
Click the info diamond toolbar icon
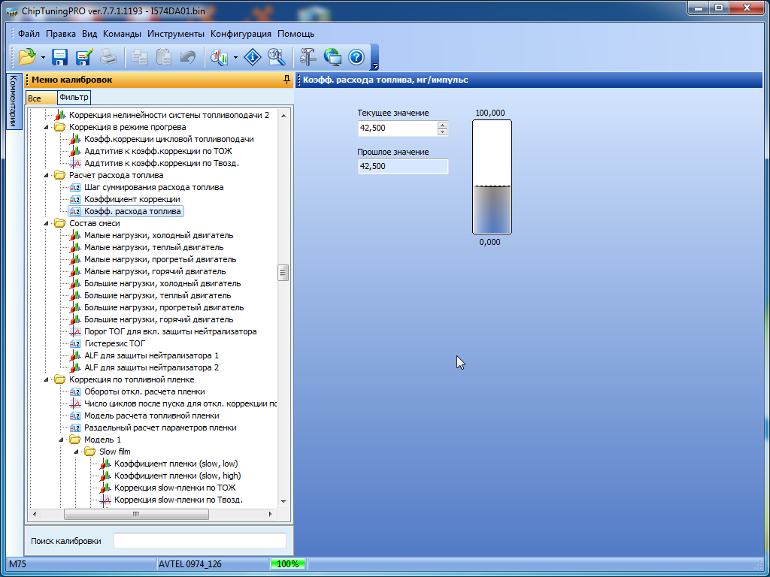pos(253,57)
